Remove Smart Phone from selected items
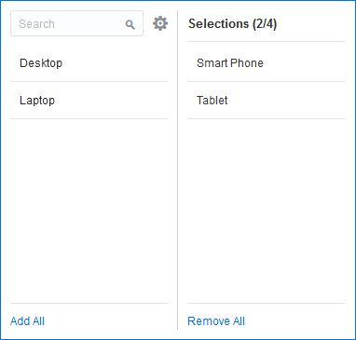 coord(267,63)
